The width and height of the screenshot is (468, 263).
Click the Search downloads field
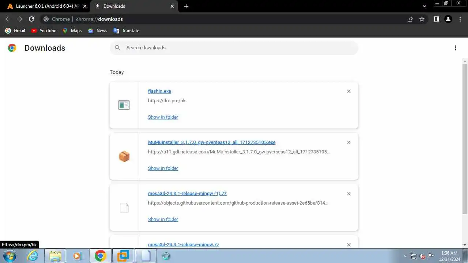pyautogui.click(x=234, y=48)
